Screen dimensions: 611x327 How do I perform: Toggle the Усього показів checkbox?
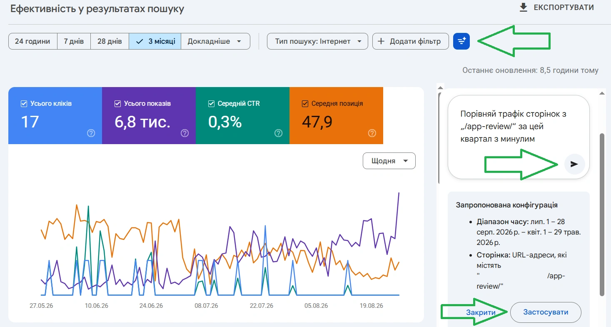tap(117, 103)
